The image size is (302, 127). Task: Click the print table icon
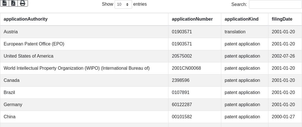point(23,3)
